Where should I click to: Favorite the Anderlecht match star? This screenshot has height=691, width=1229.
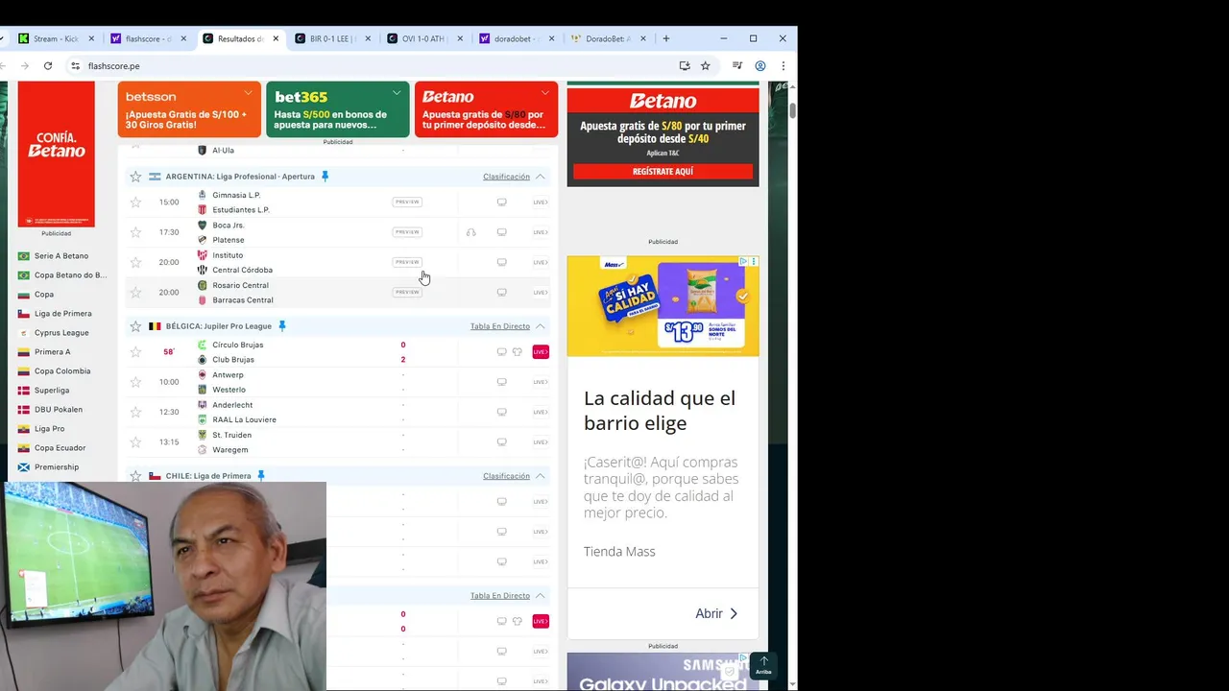coord(135,412)
